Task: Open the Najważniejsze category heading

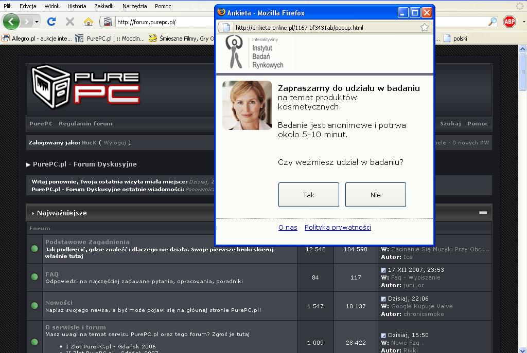Action: coord(62,213)
